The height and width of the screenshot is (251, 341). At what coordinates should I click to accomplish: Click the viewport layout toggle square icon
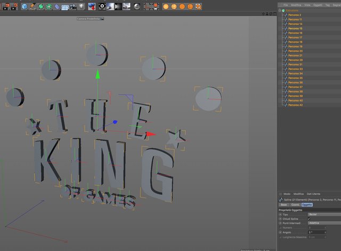click(275, 14)
